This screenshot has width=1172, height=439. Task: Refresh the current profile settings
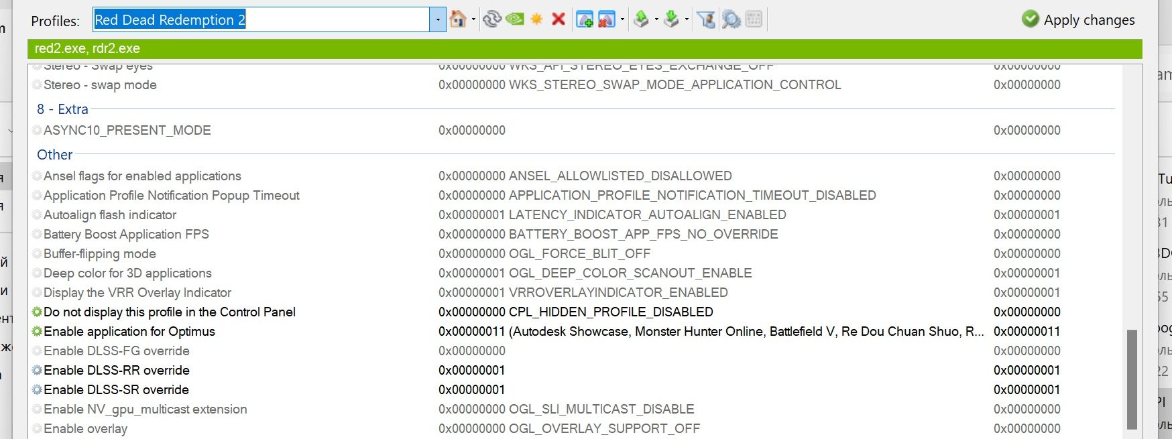tap(492, 19)
